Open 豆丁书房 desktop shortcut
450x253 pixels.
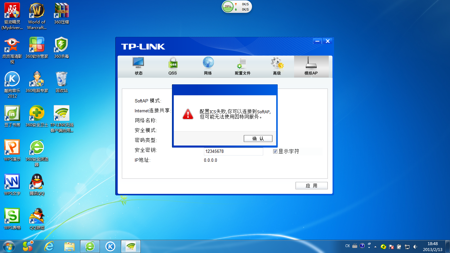pos(12,116)
